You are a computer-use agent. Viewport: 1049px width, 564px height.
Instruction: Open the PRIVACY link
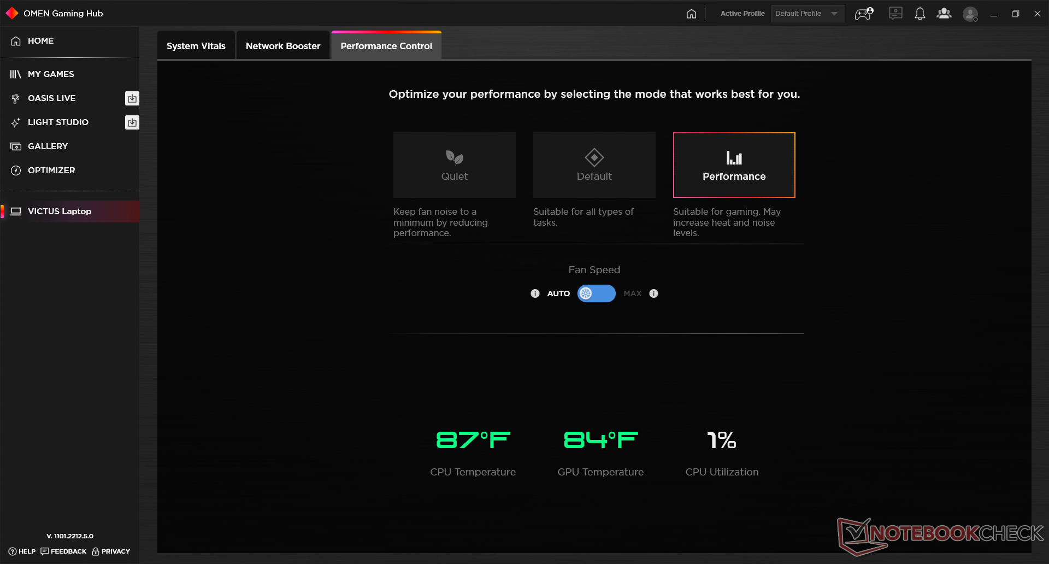pyautogui.click(x=111, y=551)
